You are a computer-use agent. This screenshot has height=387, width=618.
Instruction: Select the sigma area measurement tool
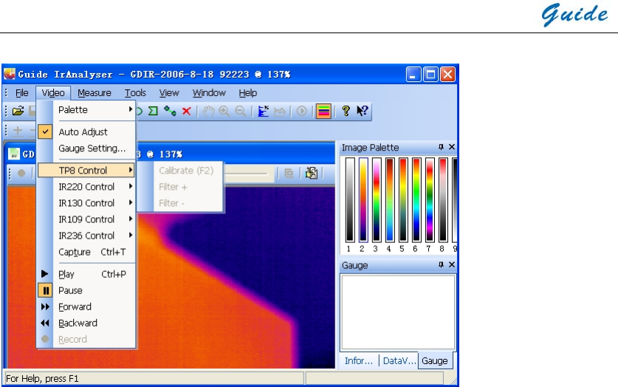coord(153,111)
